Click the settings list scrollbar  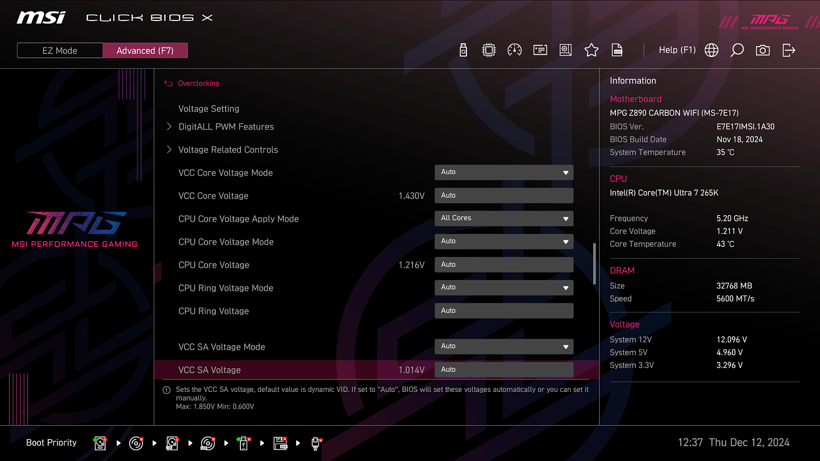594,263
